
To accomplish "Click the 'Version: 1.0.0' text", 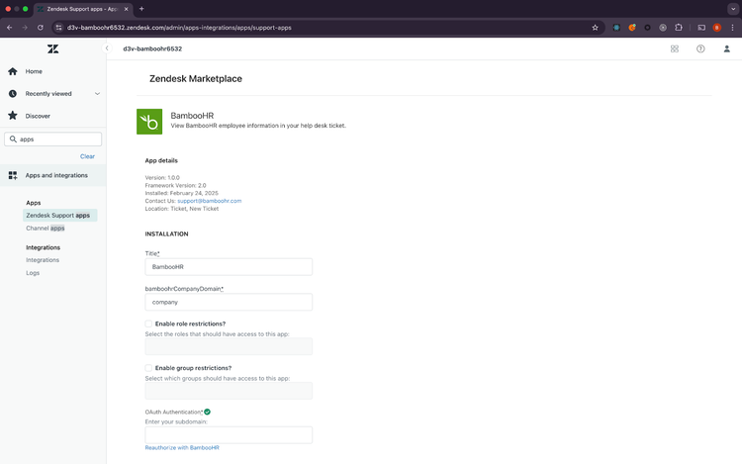I will point(162,178).
